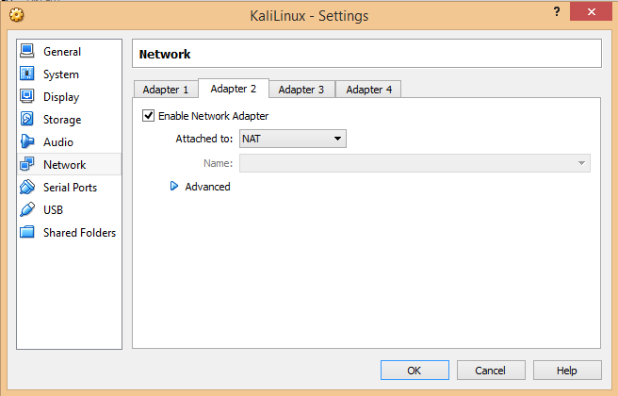Switch to the Adapter 3 tab
This screenshot has height=396, width=618.
[x=301, y=90]
